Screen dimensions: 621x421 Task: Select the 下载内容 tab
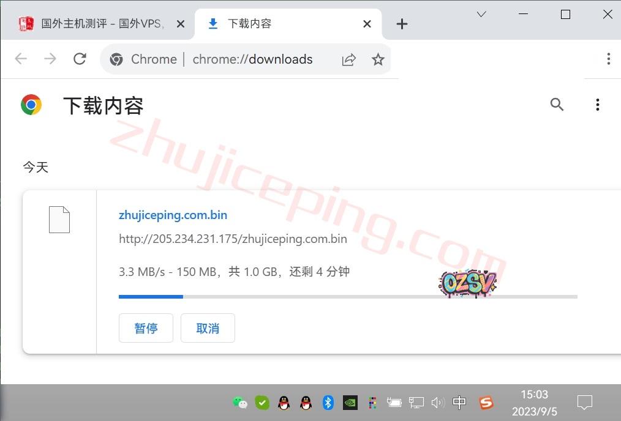pyautogui.click(x=282, y=24)
